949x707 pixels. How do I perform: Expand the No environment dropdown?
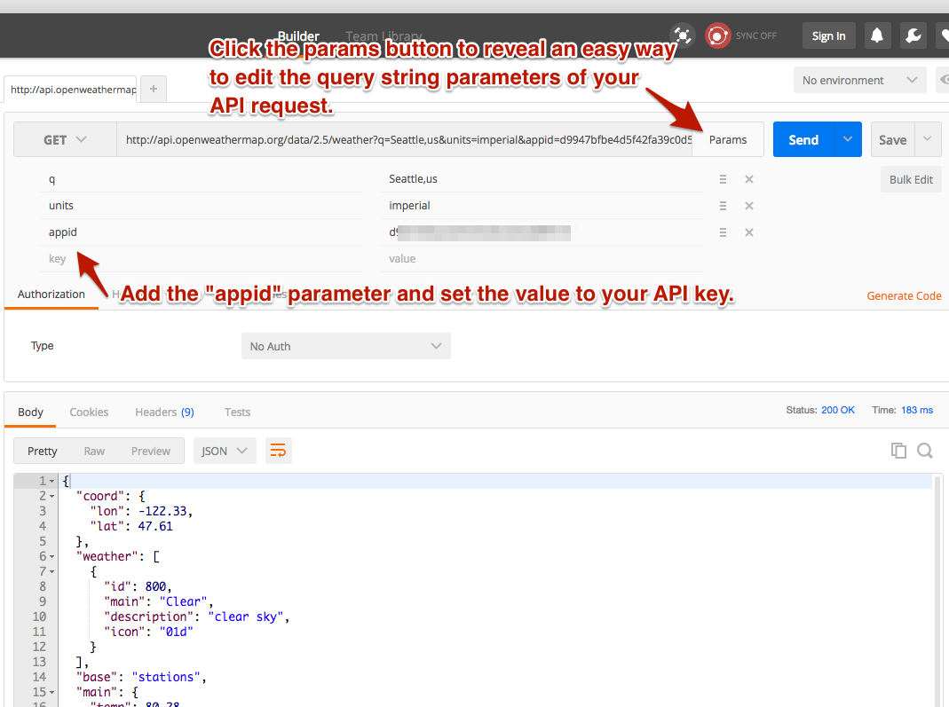pyautogui.click(x=858, y=80)
